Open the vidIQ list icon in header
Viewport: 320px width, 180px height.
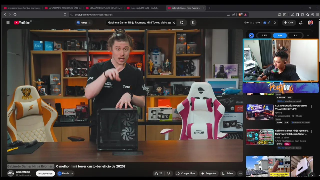(269, 23)
